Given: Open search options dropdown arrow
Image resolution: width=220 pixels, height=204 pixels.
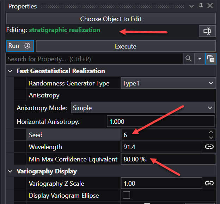Looking at the screenshot, I should click(x=200, y=58).
